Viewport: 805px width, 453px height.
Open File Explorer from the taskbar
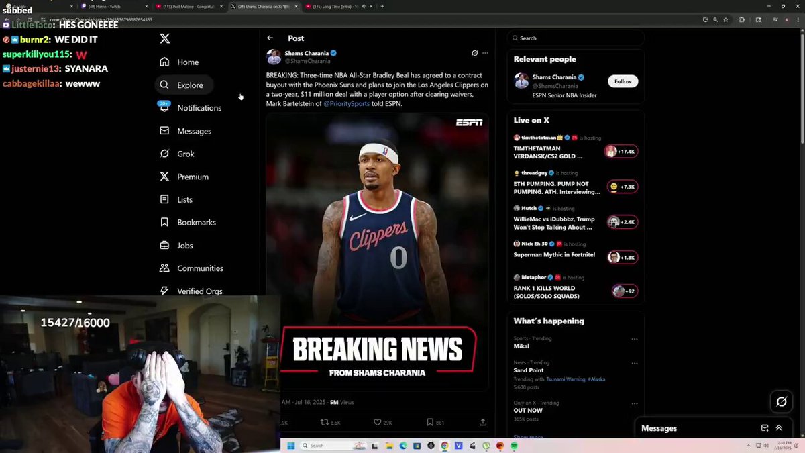tap(389, 446)
